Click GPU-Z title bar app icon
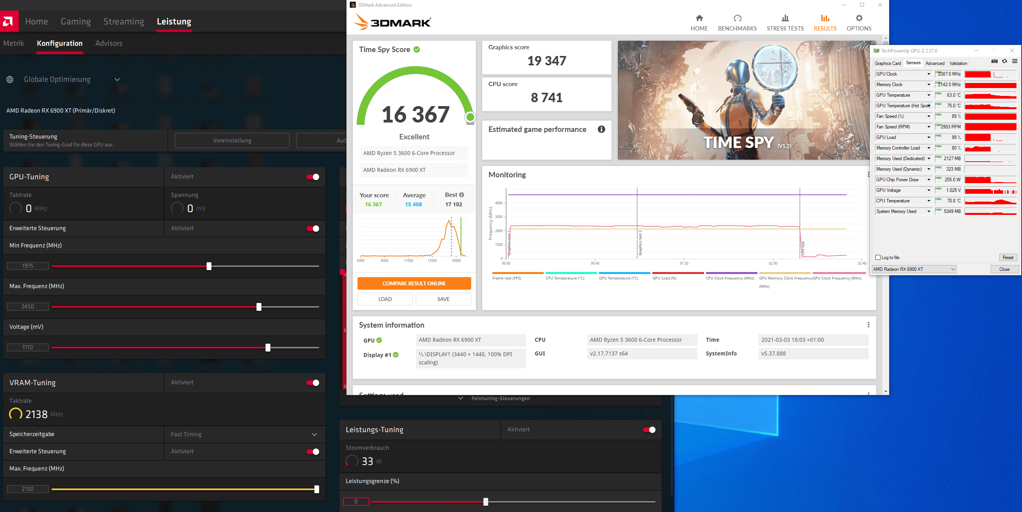 [x=877, y=51]
